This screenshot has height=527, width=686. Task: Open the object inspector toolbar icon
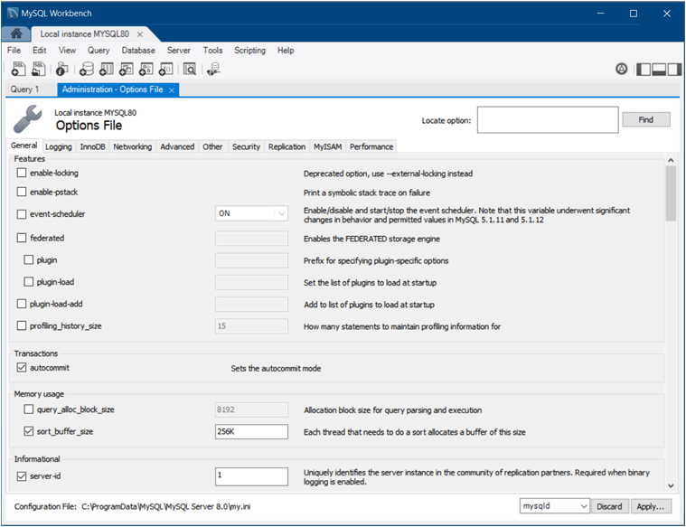tap(61, 69)
